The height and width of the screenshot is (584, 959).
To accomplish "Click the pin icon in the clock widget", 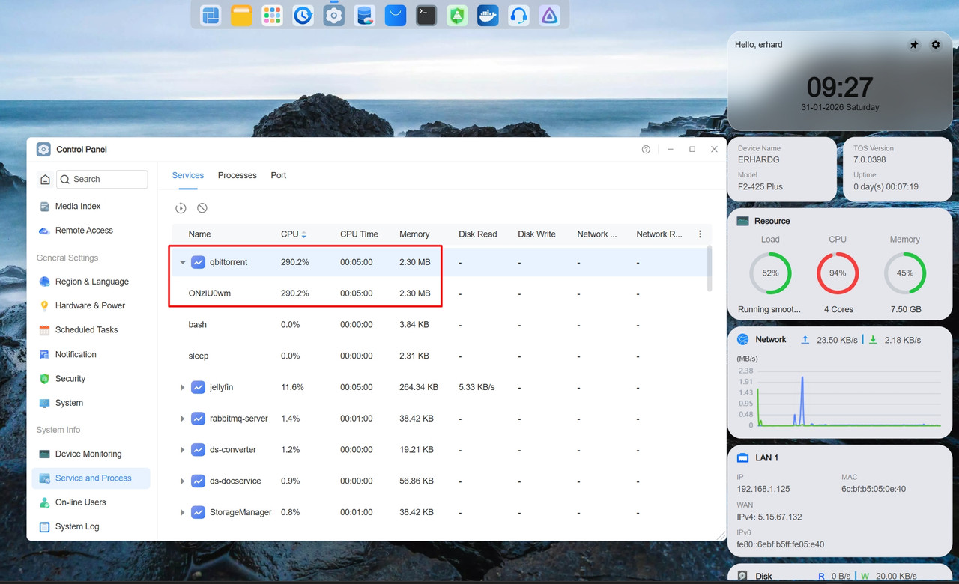I will point(914,45).
